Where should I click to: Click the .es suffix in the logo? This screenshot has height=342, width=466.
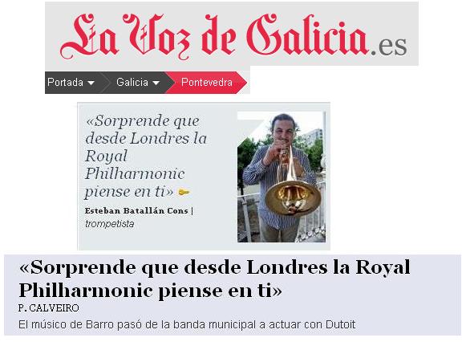[389, 47]
